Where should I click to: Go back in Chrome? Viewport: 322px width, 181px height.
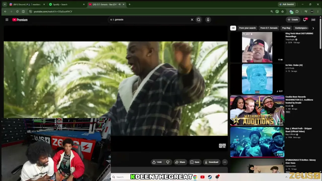pyautogui.click(x=5, y=12)
